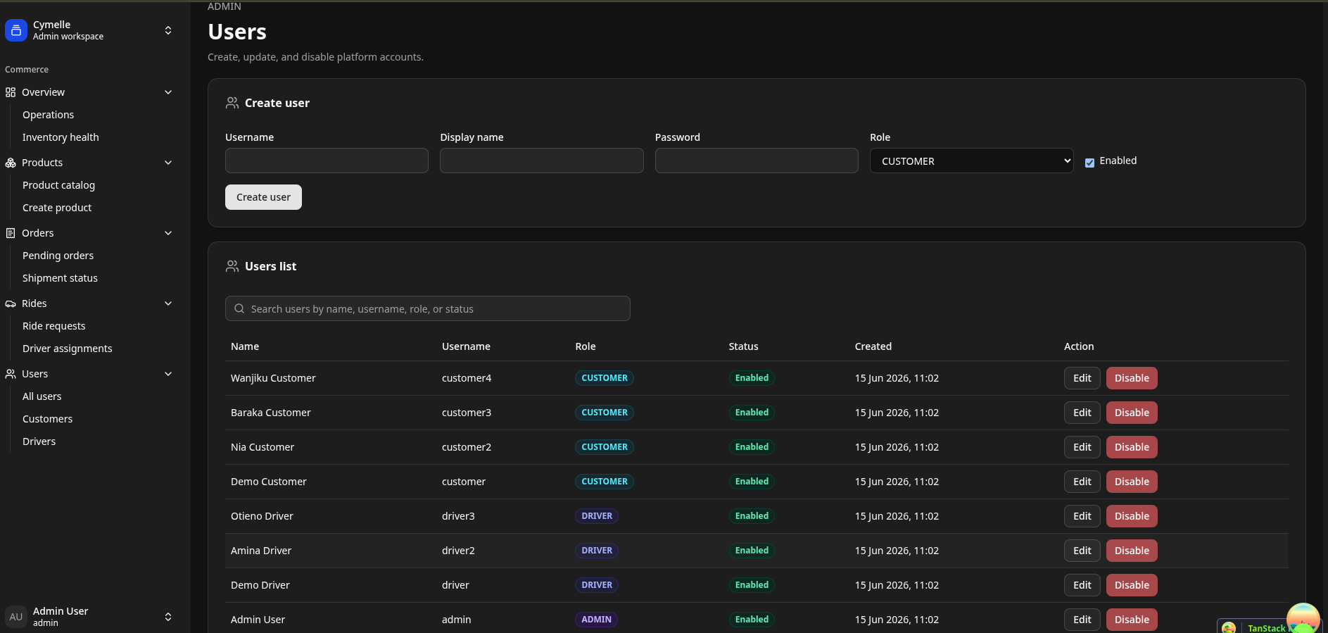Click the AU avatar at the sidebar bottom
This screenshot has width=1328, height=633.
(x=16, y=617)
